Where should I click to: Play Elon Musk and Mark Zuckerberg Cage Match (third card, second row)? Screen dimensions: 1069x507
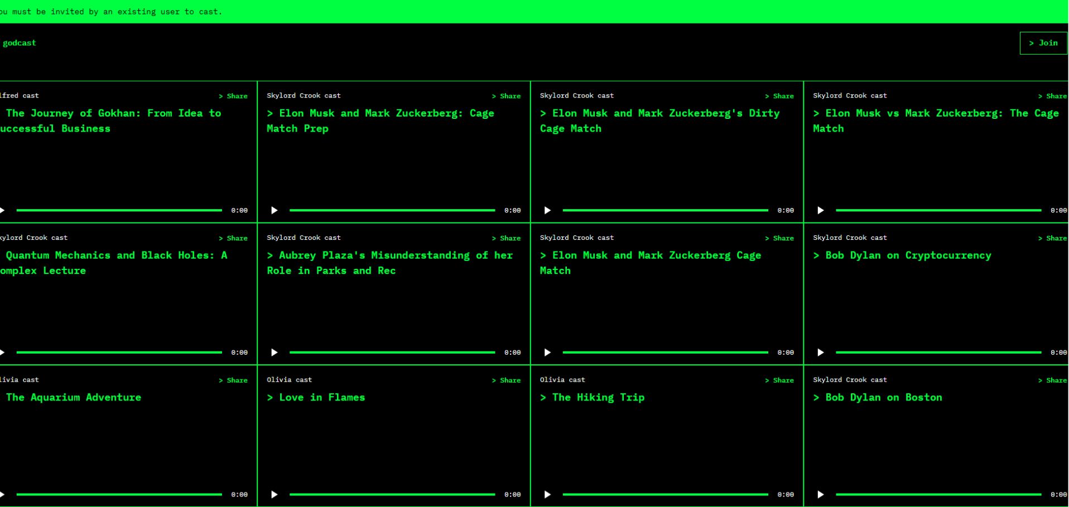[547, 353]
